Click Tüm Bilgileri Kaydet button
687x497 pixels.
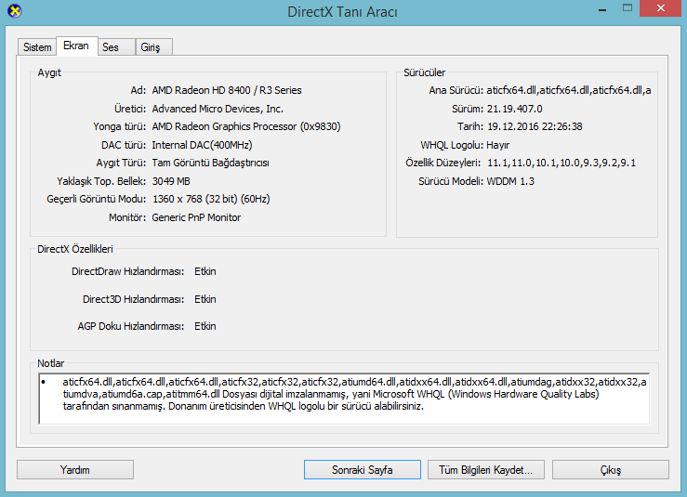[486, 469]
